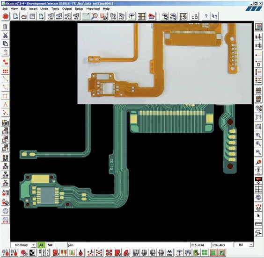Toggle the SEL vertical button in bottom toolbar

click(44, 252)
